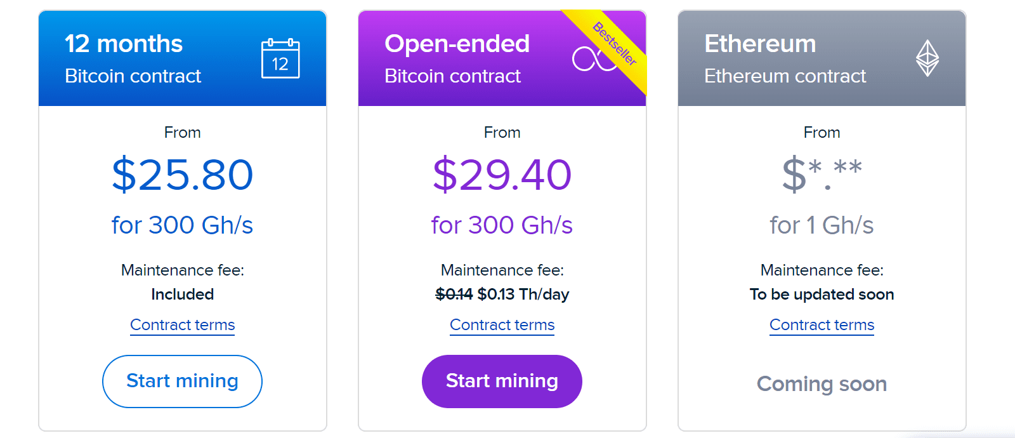Select the Ethereum card header

(x=822, y=58)
